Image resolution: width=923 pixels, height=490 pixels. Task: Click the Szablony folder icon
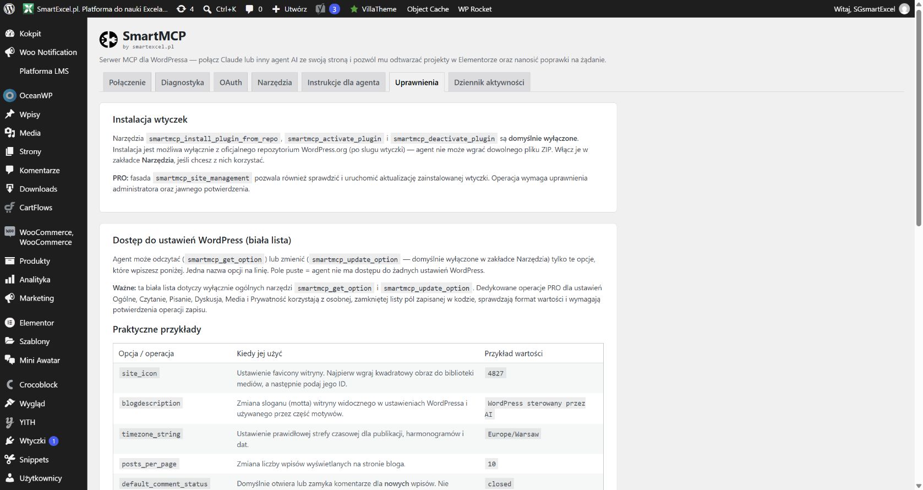[9, 341]
